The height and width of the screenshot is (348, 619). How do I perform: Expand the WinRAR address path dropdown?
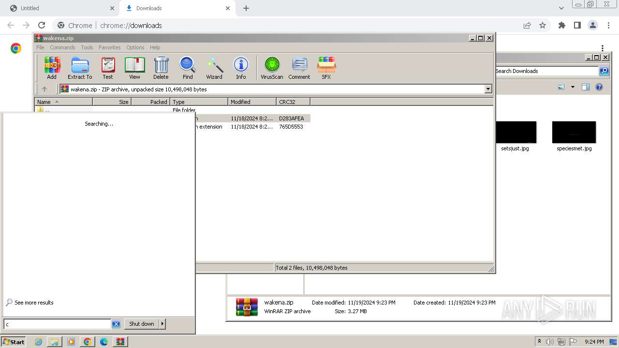click(x=488, y=89)
